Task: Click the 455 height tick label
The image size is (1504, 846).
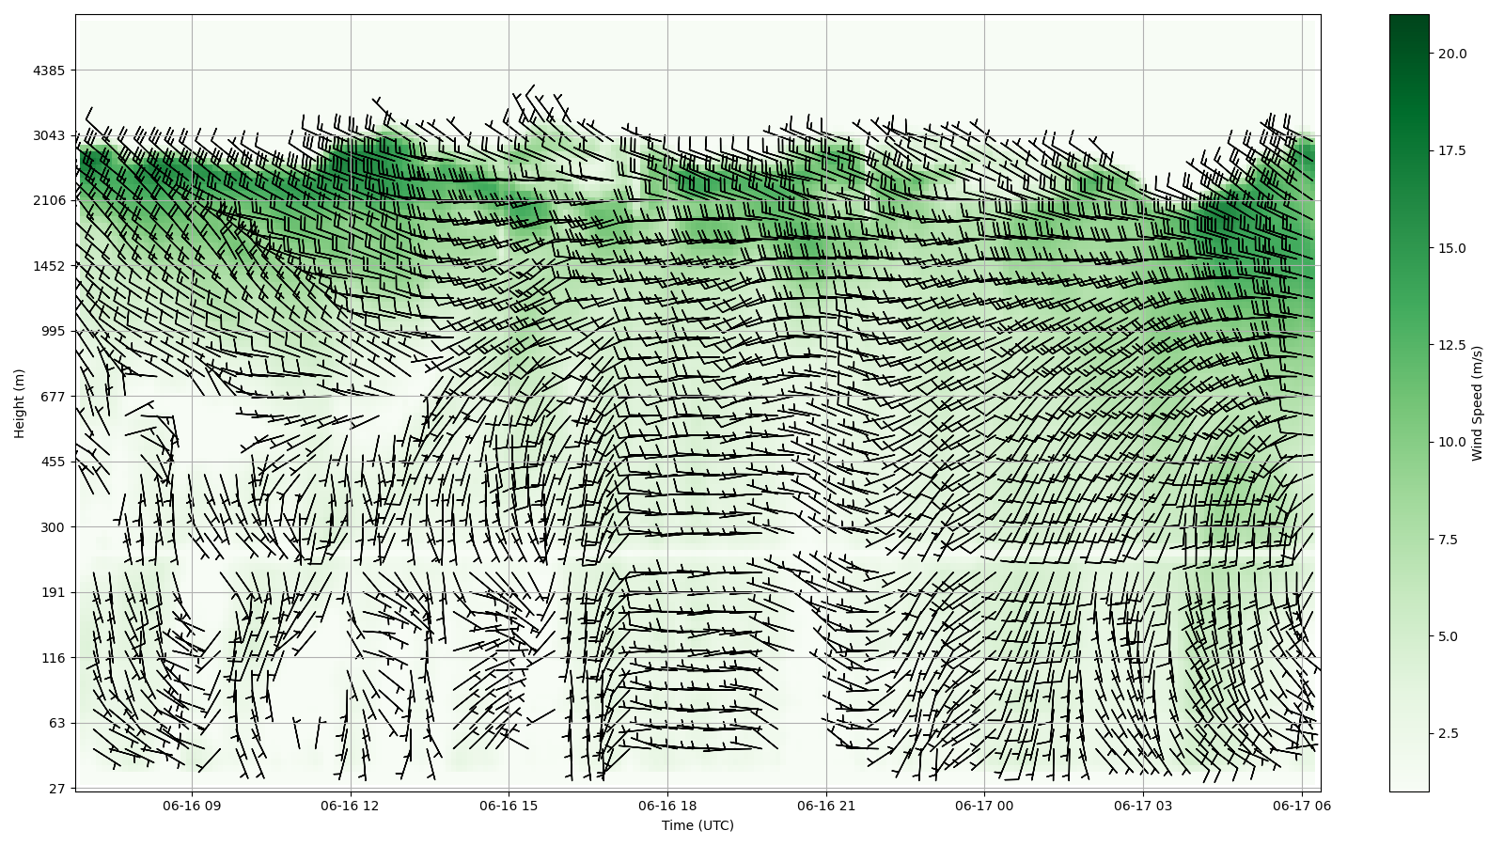Action: point(53,462)
